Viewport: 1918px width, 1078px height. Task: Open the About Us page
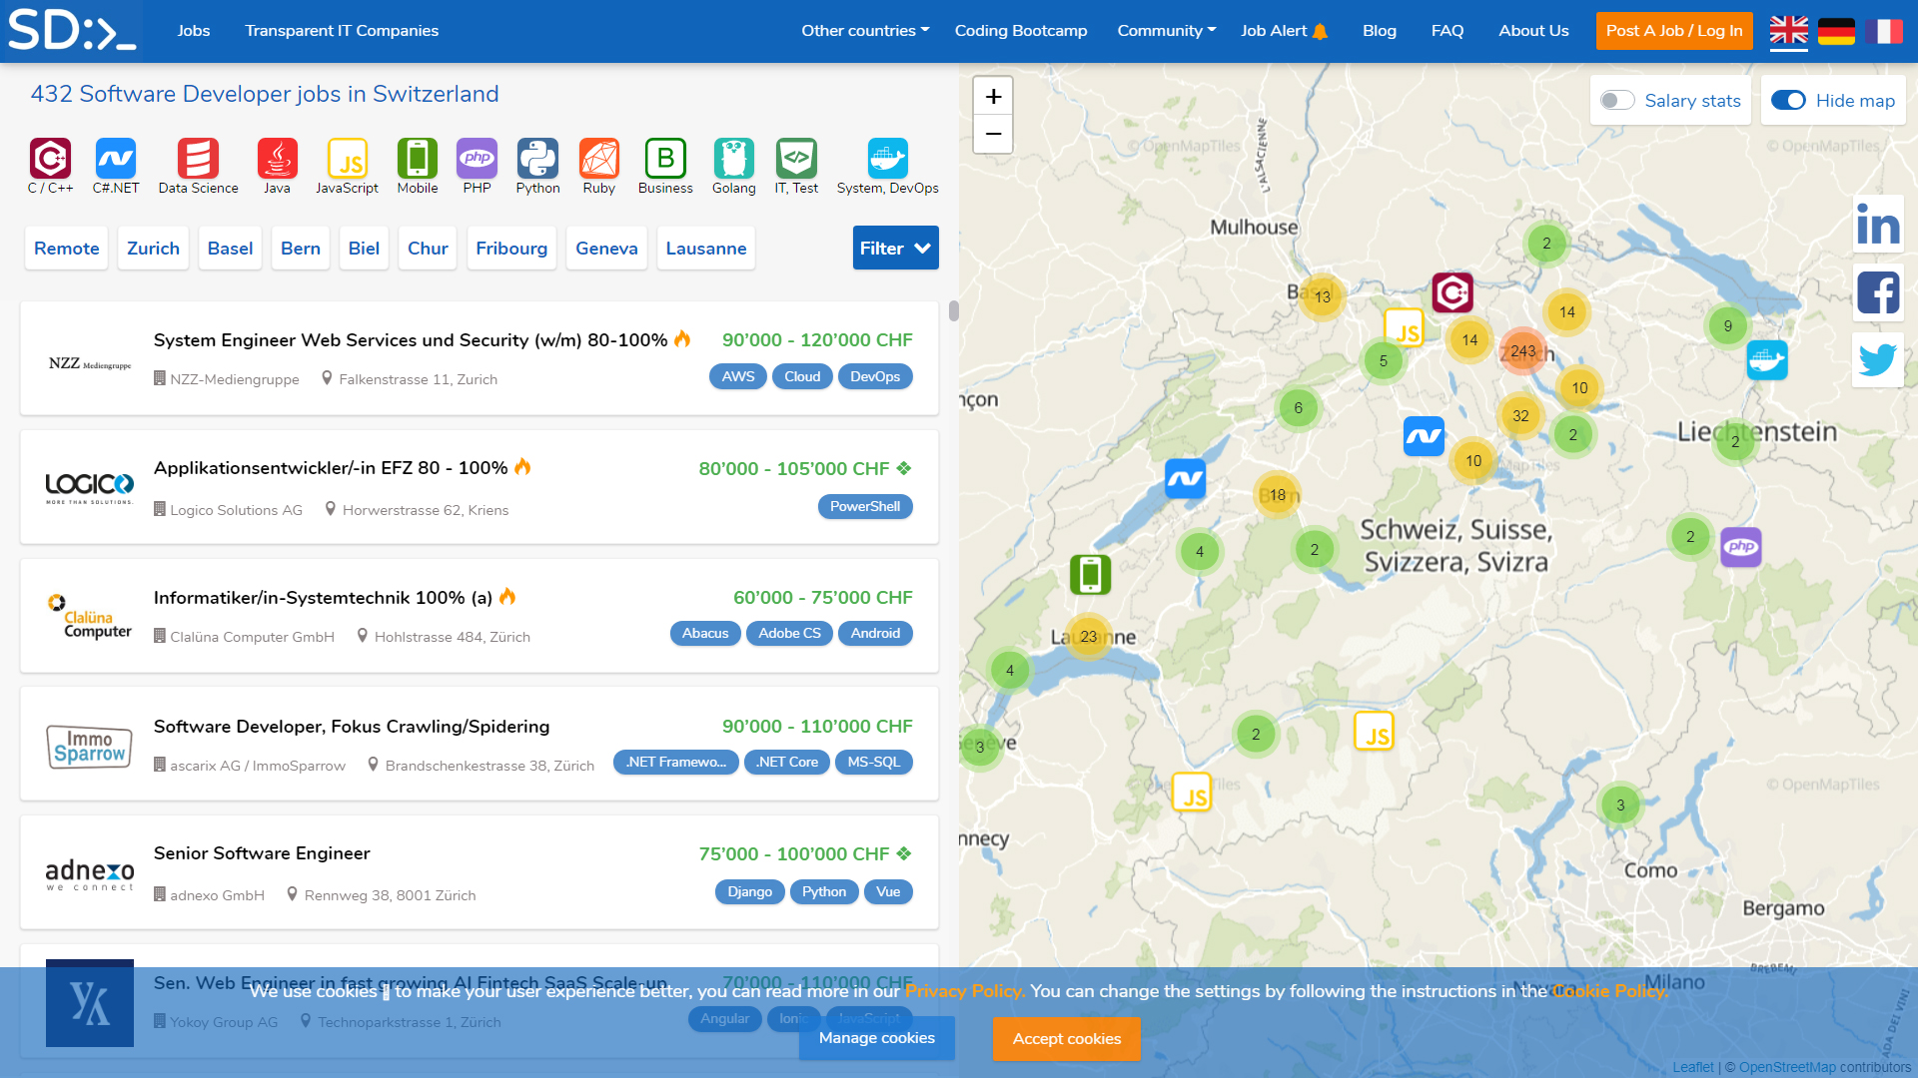click(x=1533, y=31)
